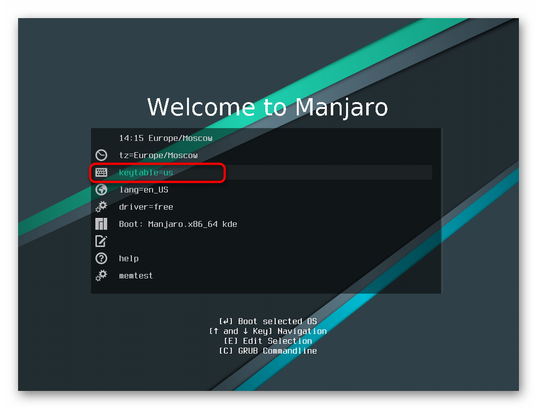Click the 14:15 Europe/Moscow time line
Image resolution: width=537 pixels, height=409 pixels.
[166, 138]
